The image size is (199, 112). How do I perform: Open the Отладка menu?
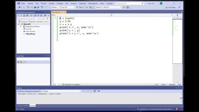[x=60, y=3]
